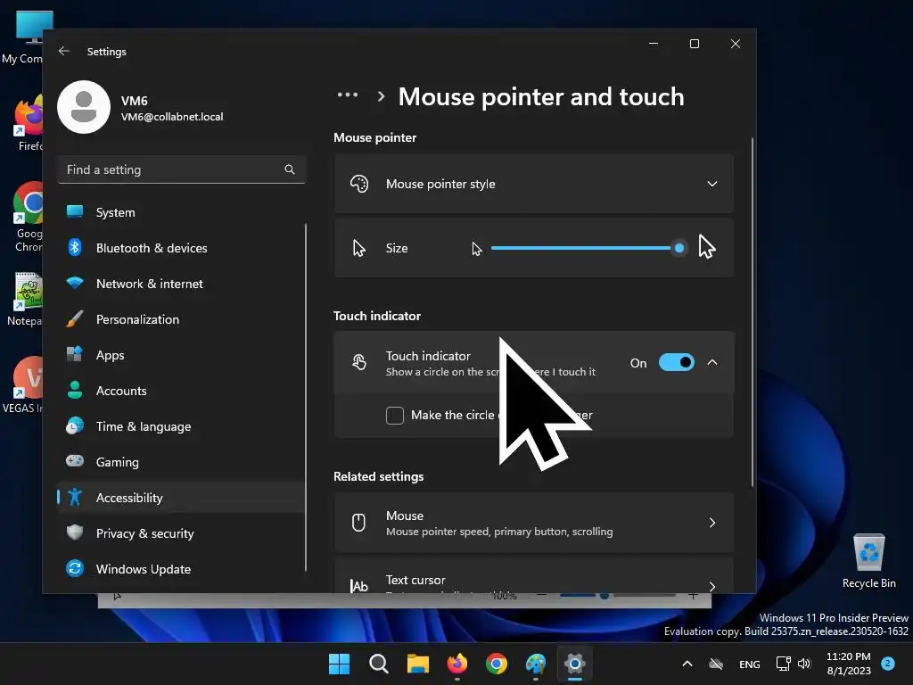Click the Gaming controller icon
913x685 pixels.
click(x=75, y=461)
